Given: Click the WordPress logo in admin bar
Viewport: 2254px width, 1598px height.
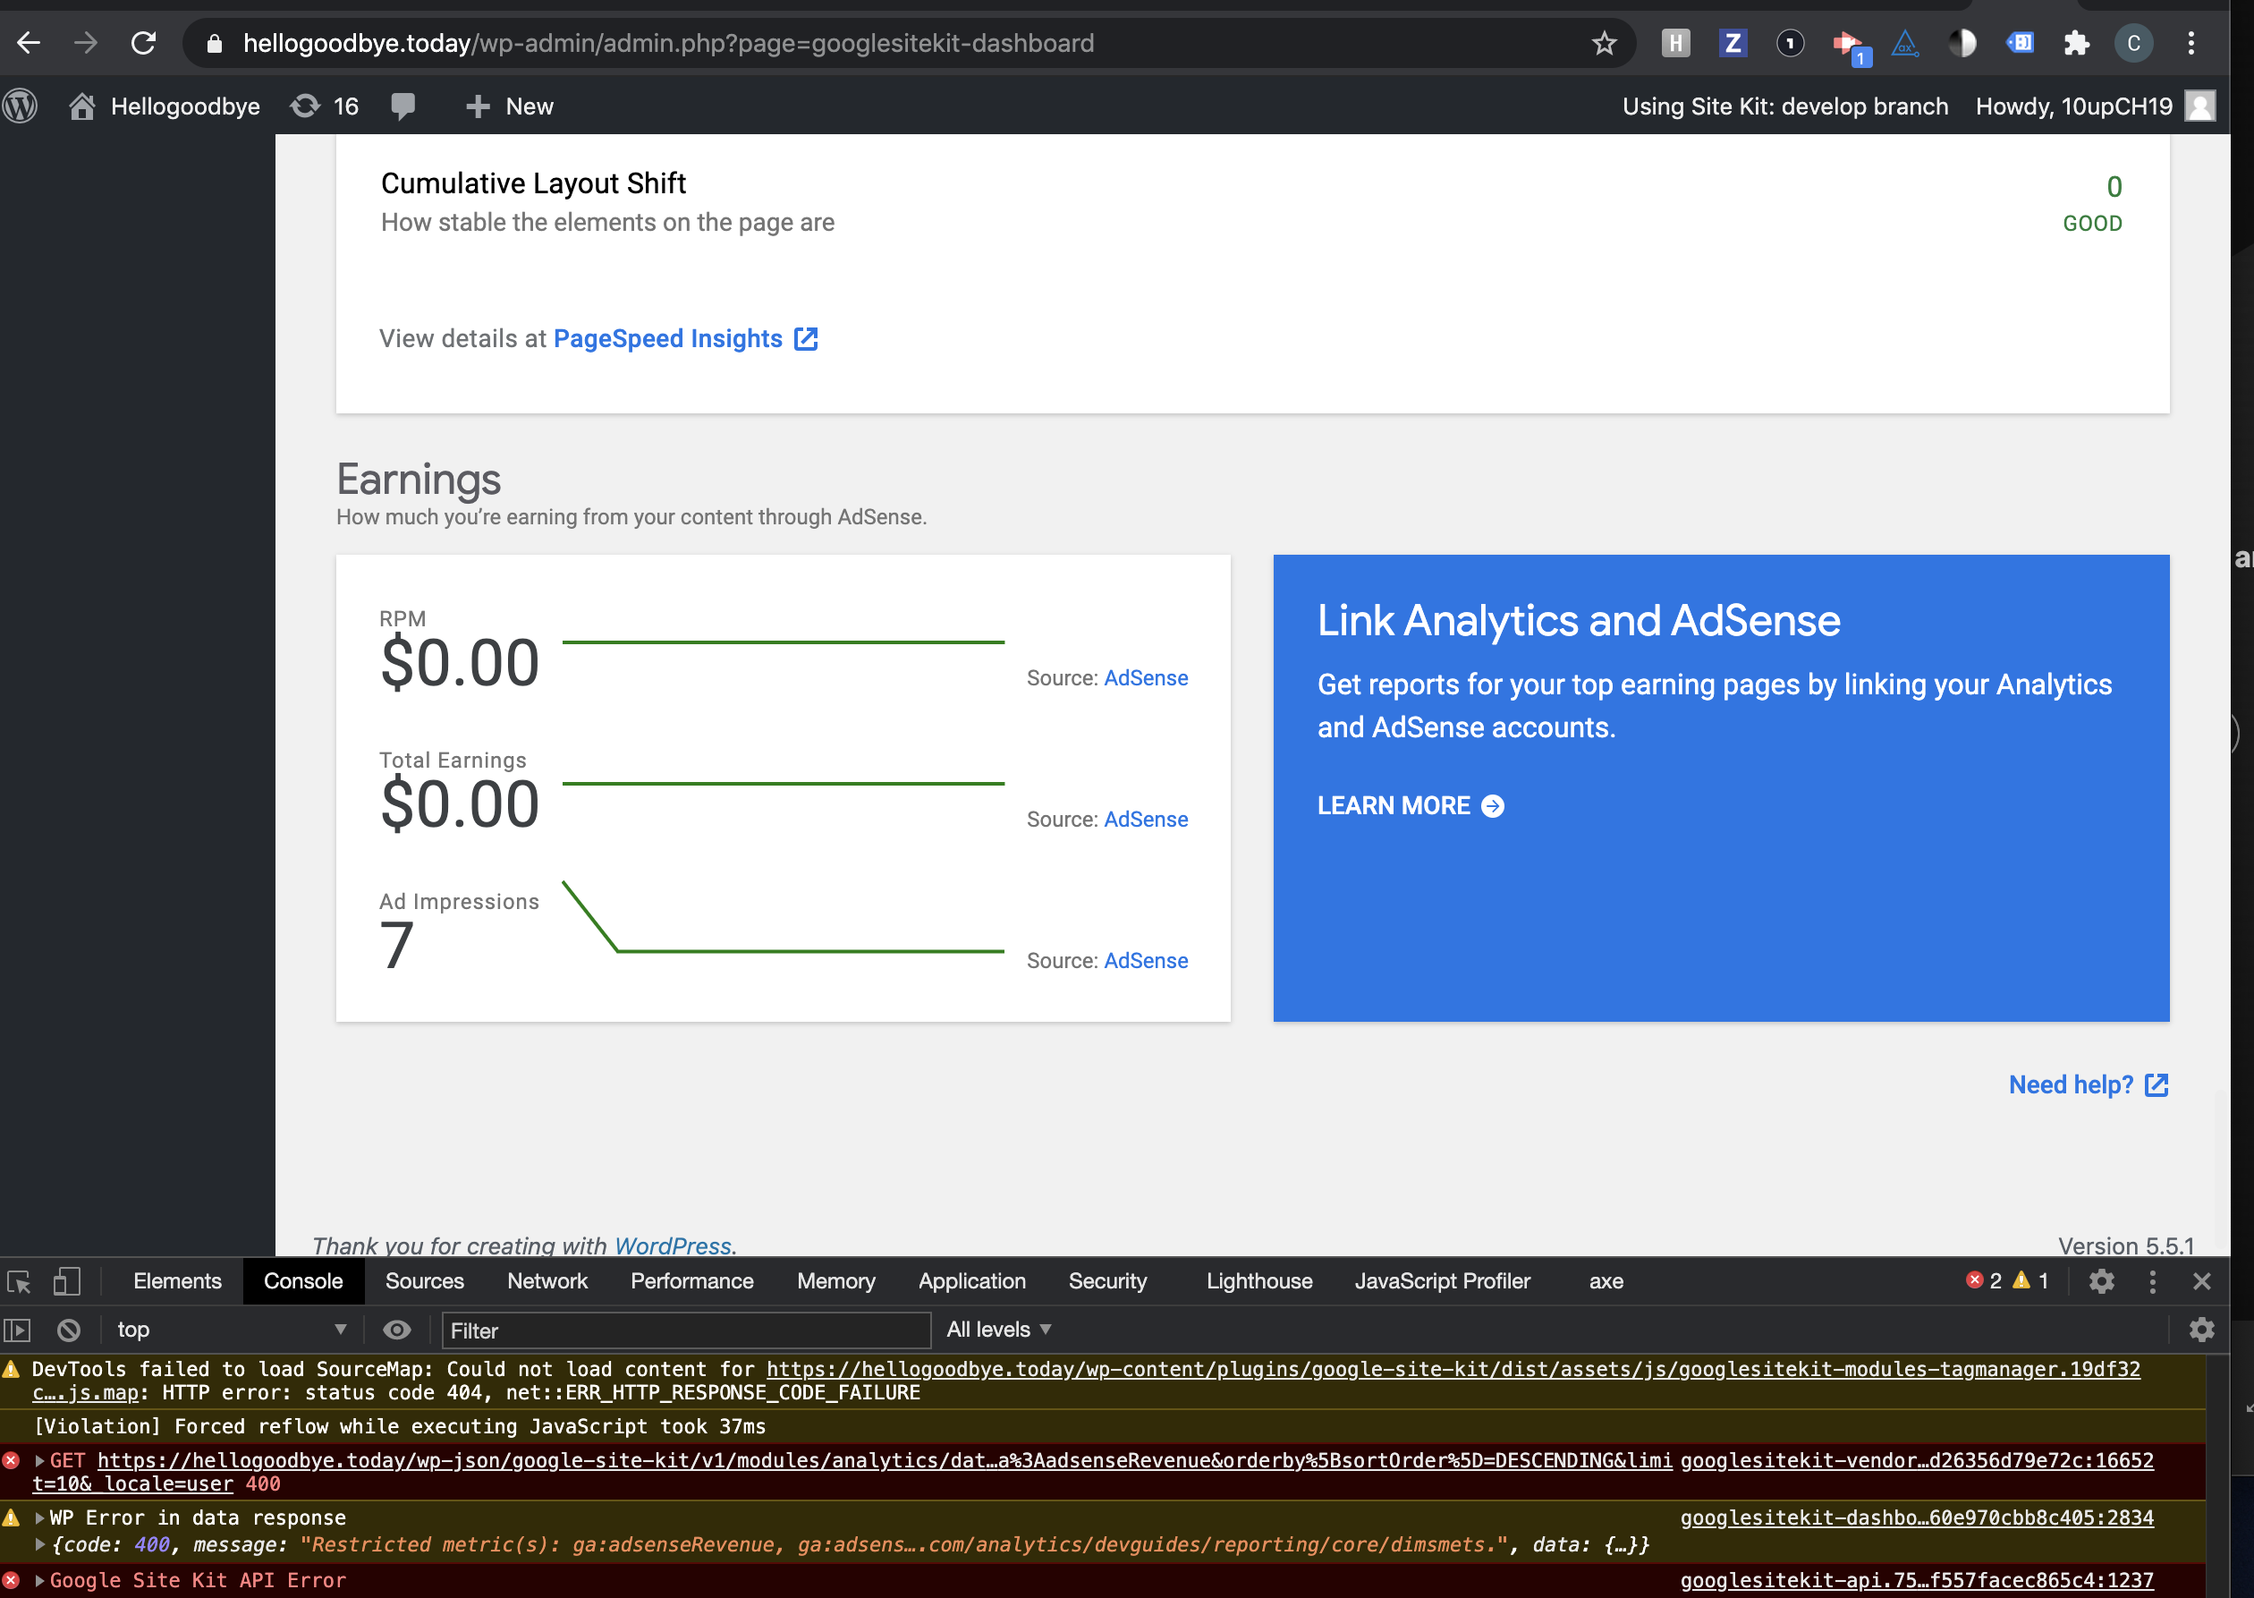Looking at the screenshot, I should click(x=21, y=106).
